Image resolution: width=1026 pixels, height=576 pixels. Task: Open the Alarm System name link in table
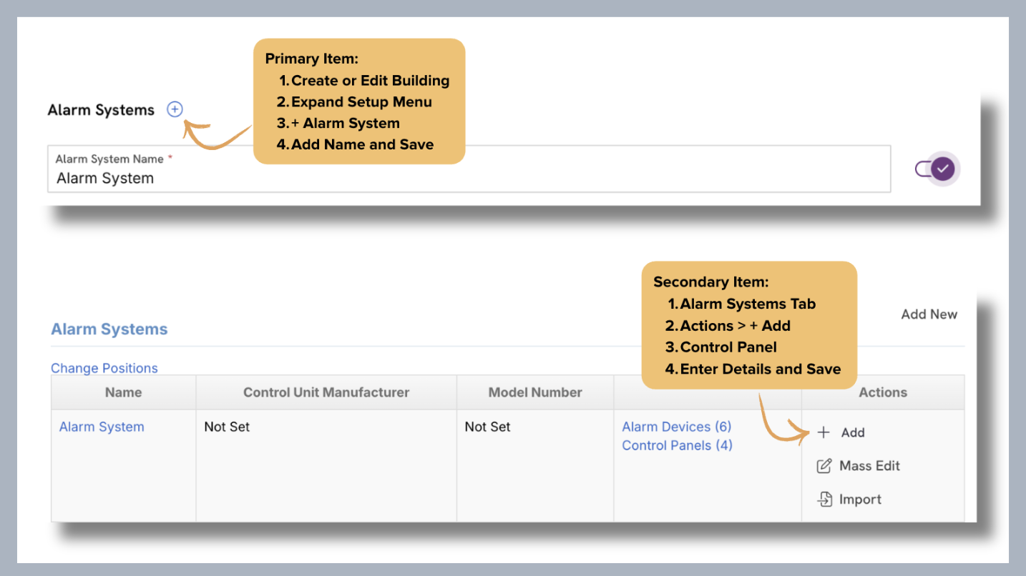102,427
